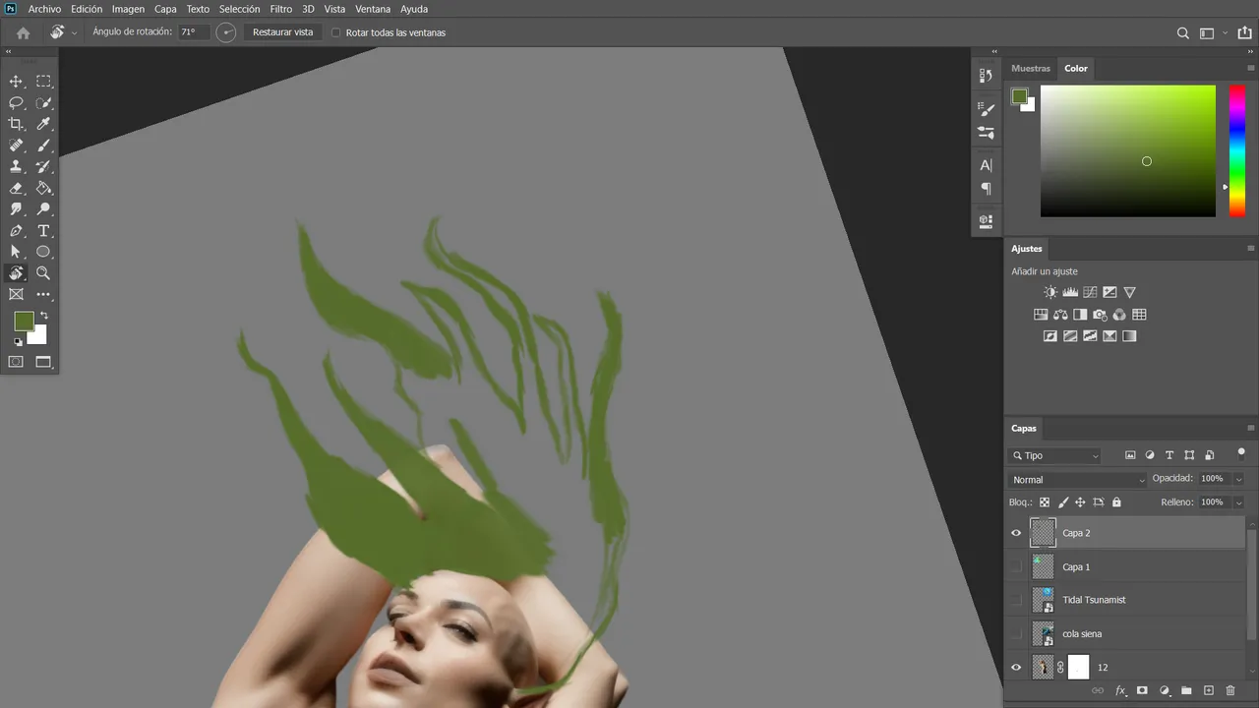Delete layer with the trash icon
The width and height of the screenshot is (1259, 708).
(1230, 691)
